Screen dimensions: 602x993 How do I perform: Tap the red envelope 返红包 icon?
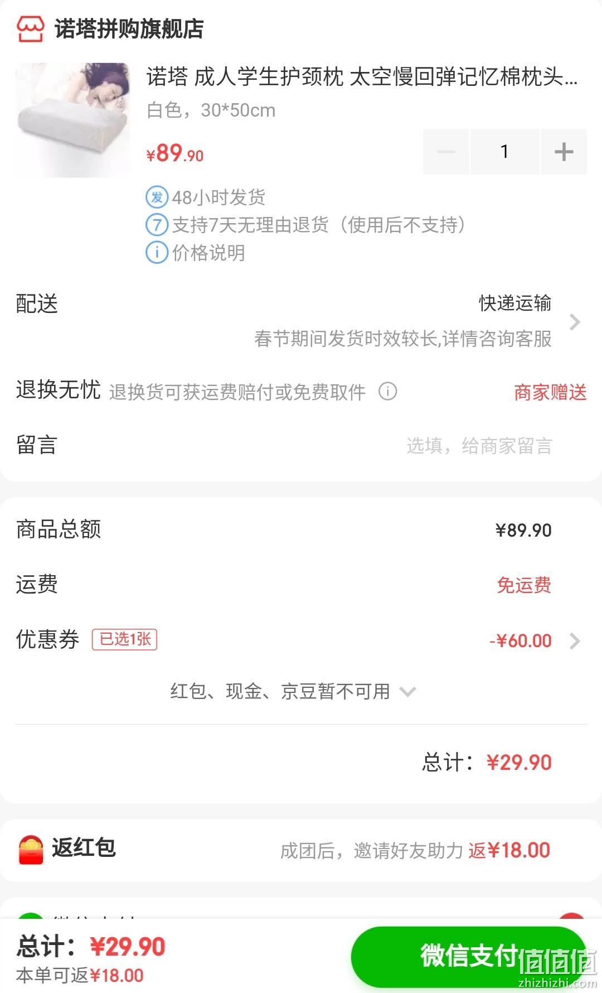pos(31,850)
